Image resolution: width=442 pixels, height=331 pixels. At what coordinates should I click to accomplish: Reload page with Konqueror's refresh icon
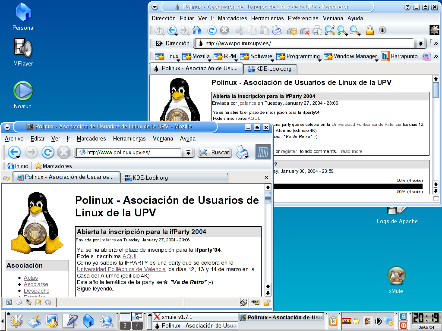click(212, 31)
